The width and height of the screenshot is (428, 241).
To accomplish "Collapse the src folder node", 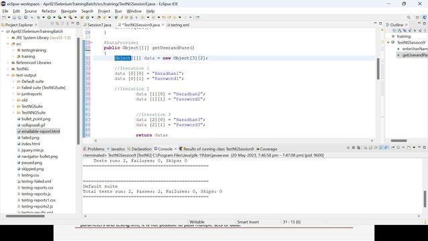I will [8, 44].
